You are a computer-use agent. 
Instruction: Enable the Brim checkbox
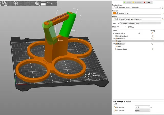[x=133, y=27]
